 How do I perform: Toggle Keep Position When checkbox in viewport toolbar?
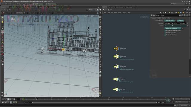point(38,13)
